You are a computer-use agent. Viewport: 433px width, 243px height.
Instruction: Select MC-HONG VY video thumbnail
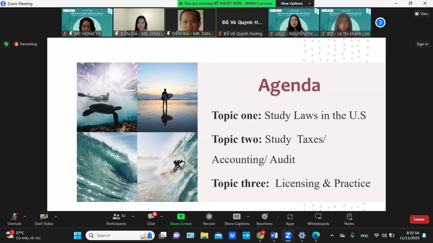click(87, 22)
